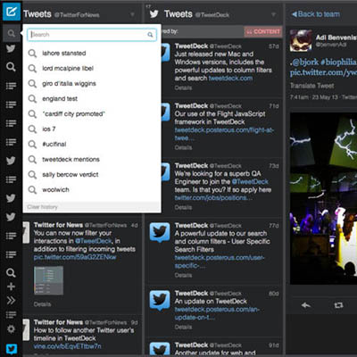Click the reply arrow under the photo
This screenshot has width=357, height=357.
click(306, 305)
